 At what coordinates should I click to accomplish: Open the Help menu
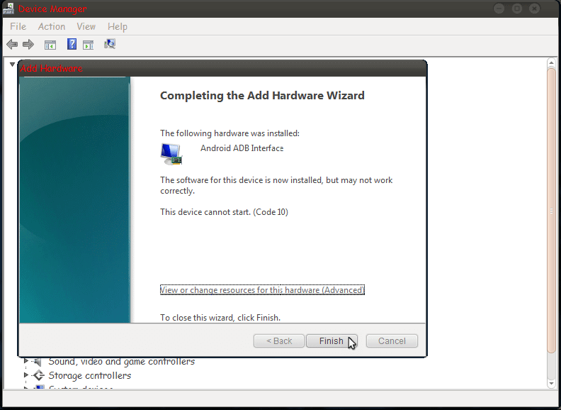[118, 26]
